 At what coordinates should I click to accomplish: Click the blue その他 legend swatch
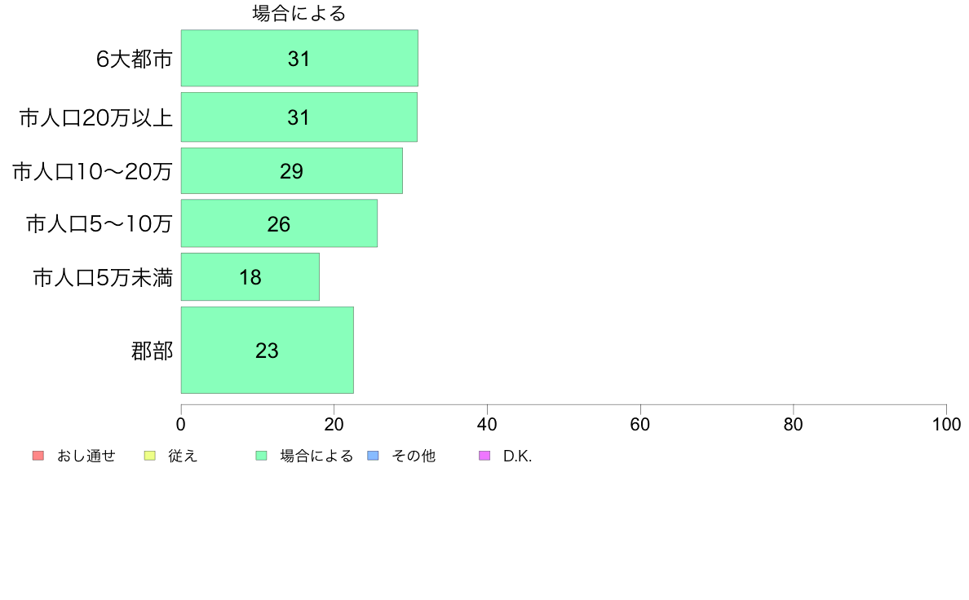pos(374,456)
